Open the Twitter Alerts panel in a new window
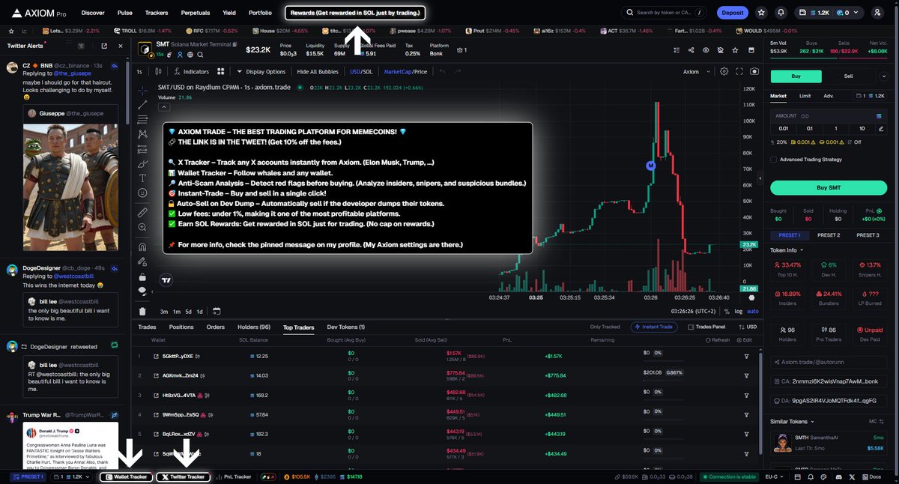 (x=104, y=46)
